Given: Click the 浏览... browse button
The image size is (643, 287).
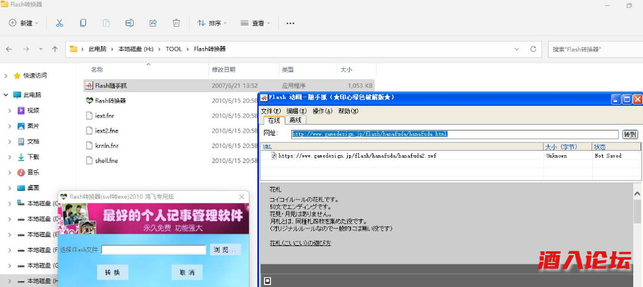Looking at the screenshot, I should click(x=225, y=249).
